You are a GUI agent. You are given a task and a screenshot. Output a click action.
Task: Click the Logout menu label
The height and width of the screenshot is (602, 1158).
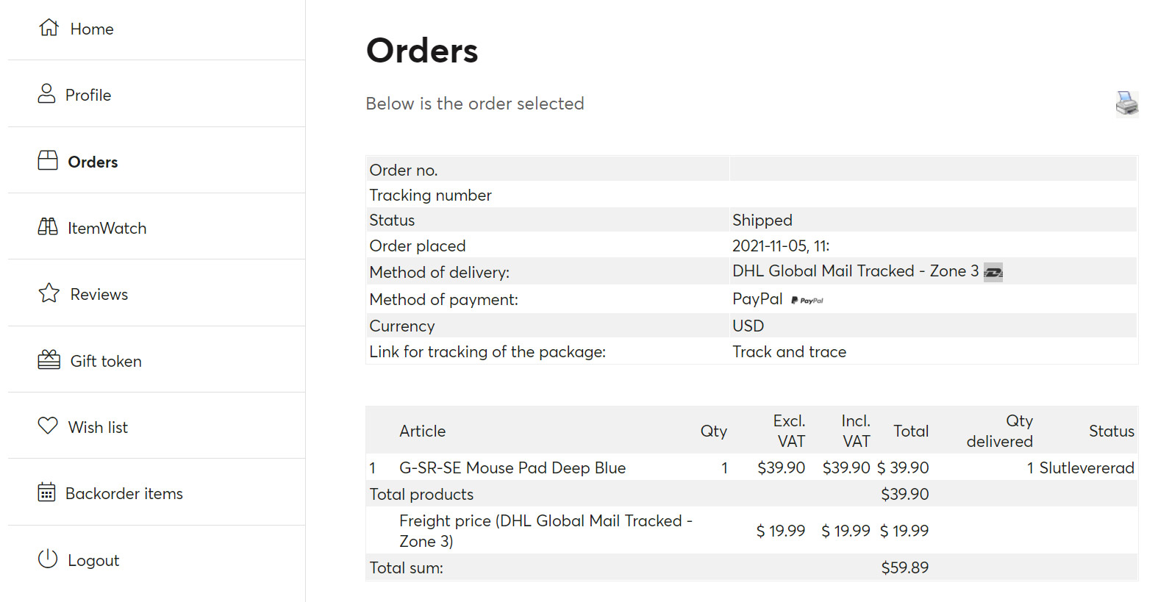click(93, 560)
